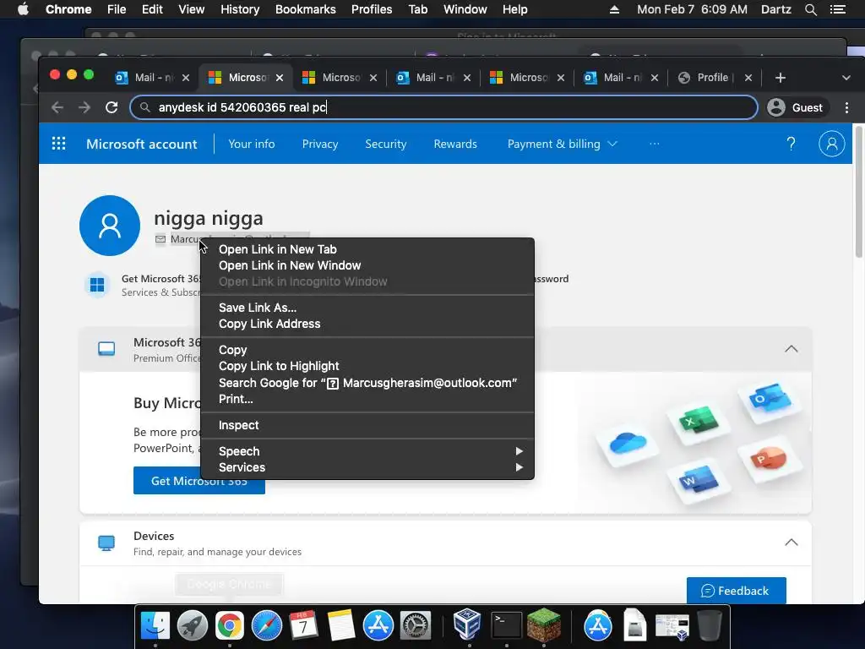
Task: Open the Bookmarks menu
Action: [306, 9]
